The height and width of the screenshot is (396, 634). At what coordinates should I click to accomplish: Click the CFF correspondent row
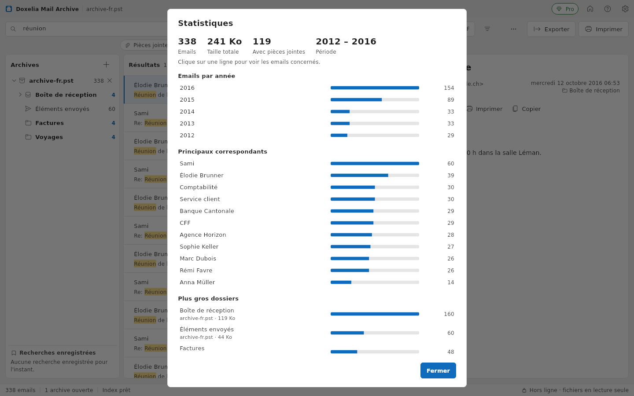[317, 223]
